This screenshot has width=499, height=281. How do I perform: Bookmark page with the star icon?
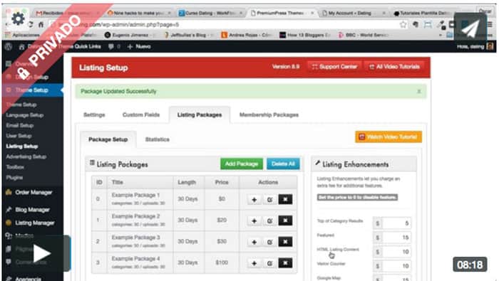403,24
